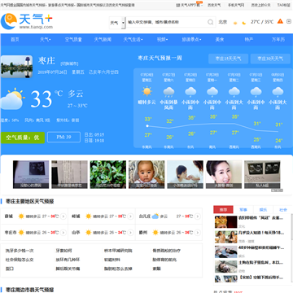Click the add-city plus icon in header

click(289, 21)
